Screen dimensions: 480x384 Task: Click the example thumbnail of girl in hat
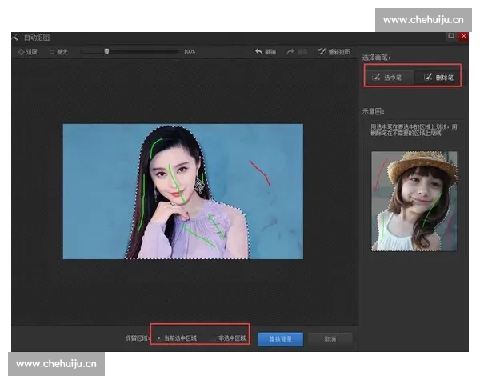(x=414, y=201)
